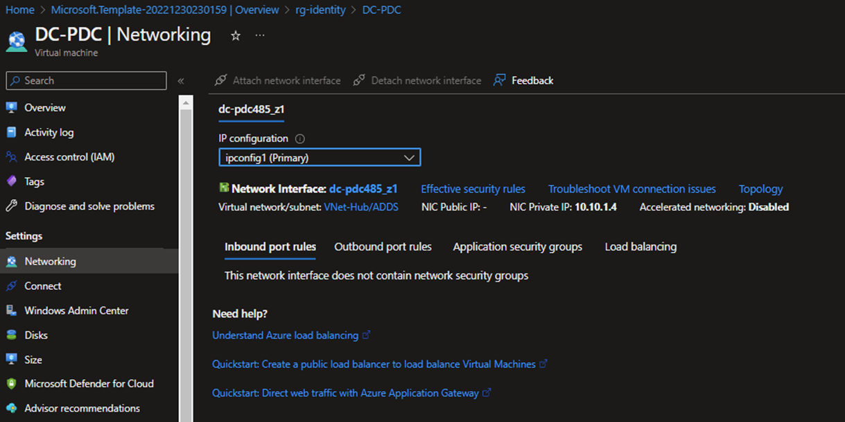Click external link icon after public load balancer quickstart

(x=544, y=364)
